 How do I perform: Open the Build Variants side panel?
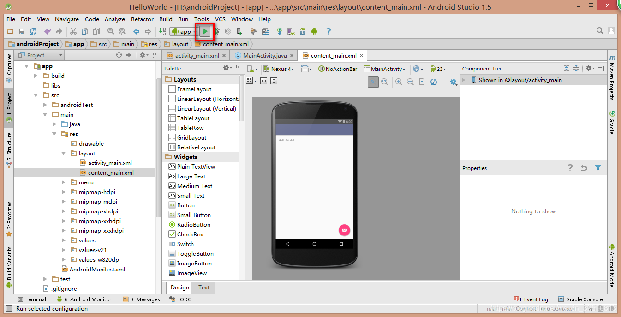pos(9,267)
